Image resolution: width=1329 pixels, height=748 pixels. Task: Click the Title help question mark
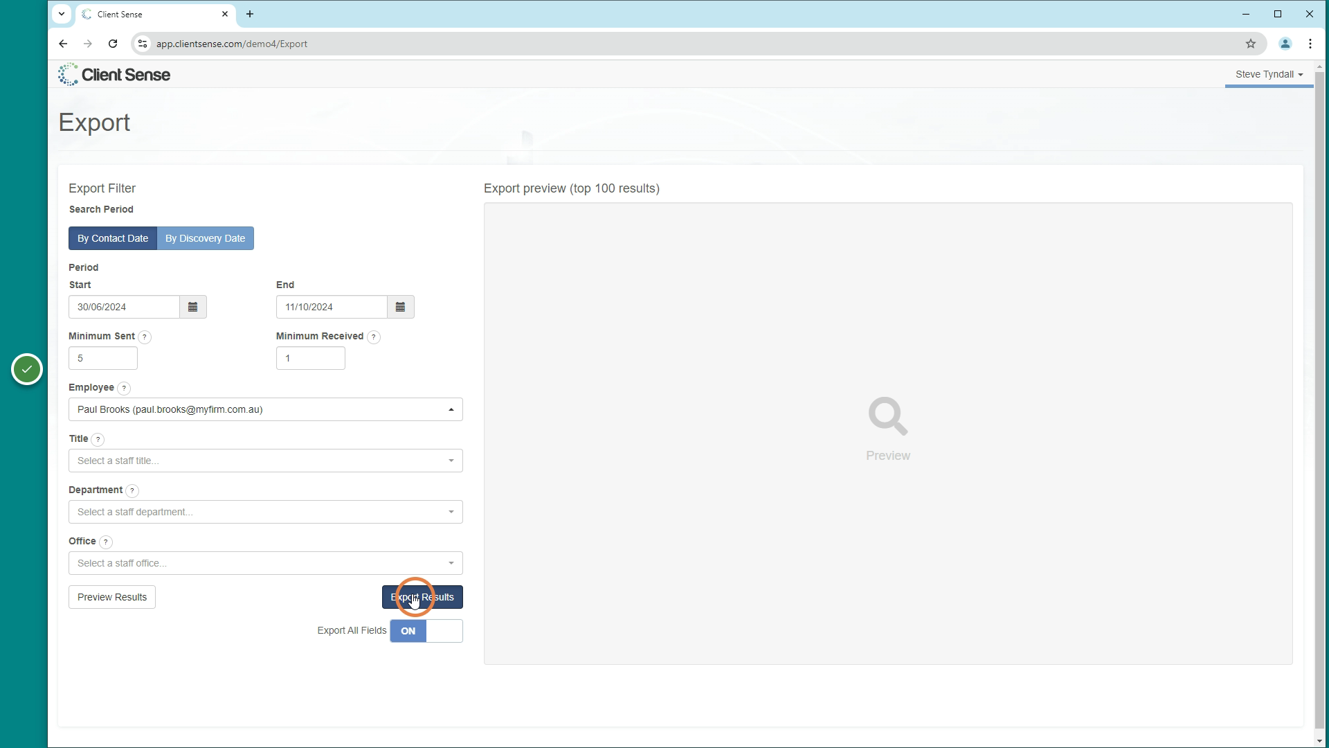(x=98, y=440)
